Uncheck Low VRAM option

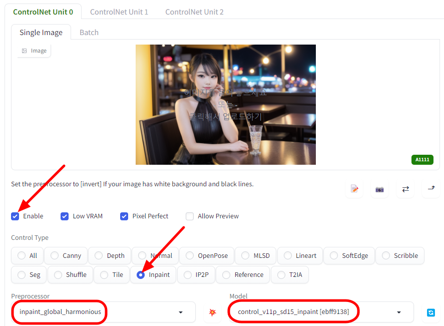point(65,216)
